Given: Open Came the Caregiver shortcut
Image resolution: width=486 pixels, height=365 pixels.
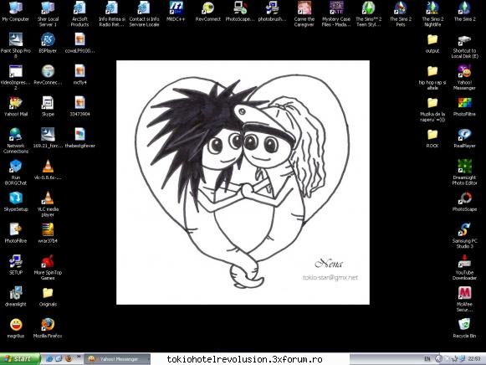Looking at the screenshot, I should click(304, 14).
